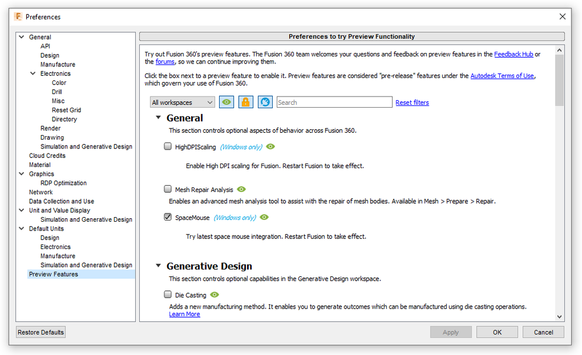
Task: Click the eye icon beside Die Casting
Action: tap(214, 294)
